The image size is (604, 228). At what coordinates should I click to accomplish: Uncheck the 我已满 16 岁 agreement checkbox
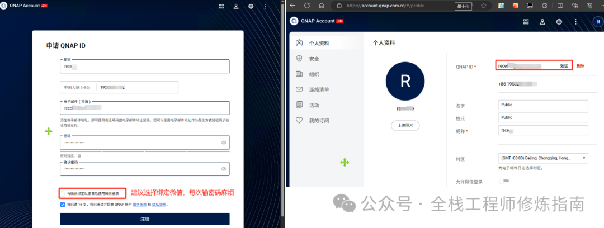tap(63, 205)
